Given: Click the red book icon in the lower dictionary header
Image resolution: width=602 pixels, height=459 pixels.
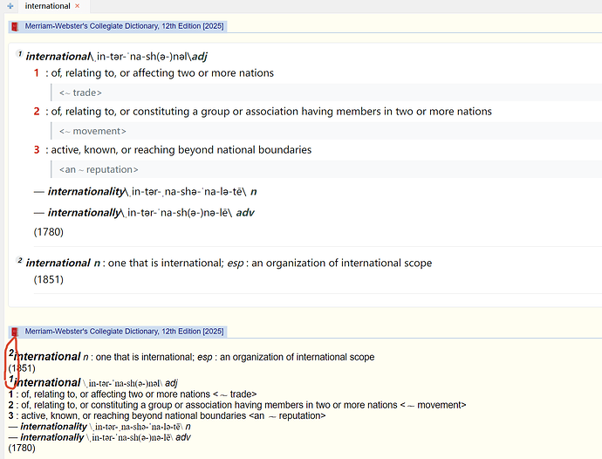Looking at the screenshot, I should 15,332.
